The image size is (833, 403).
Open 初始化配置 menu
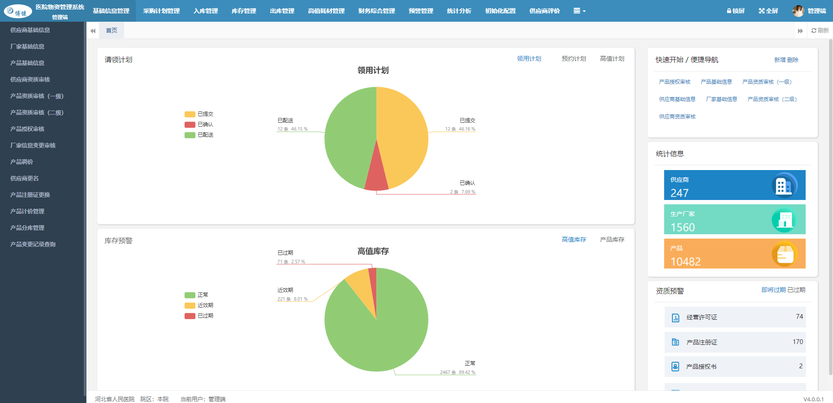click(500, 11)
